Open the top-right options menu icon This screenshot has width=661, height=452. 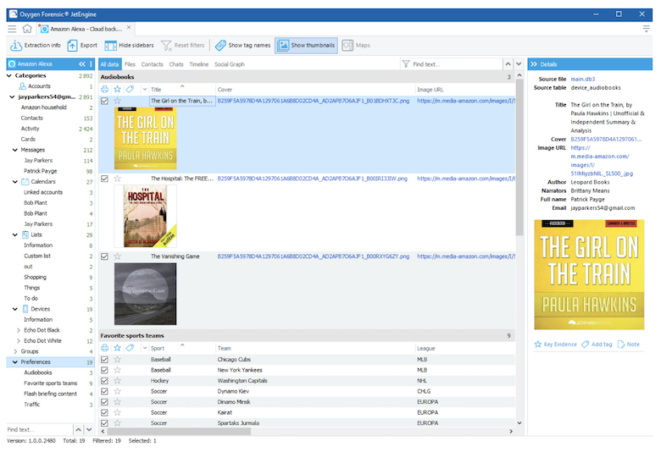click(646, 29)
